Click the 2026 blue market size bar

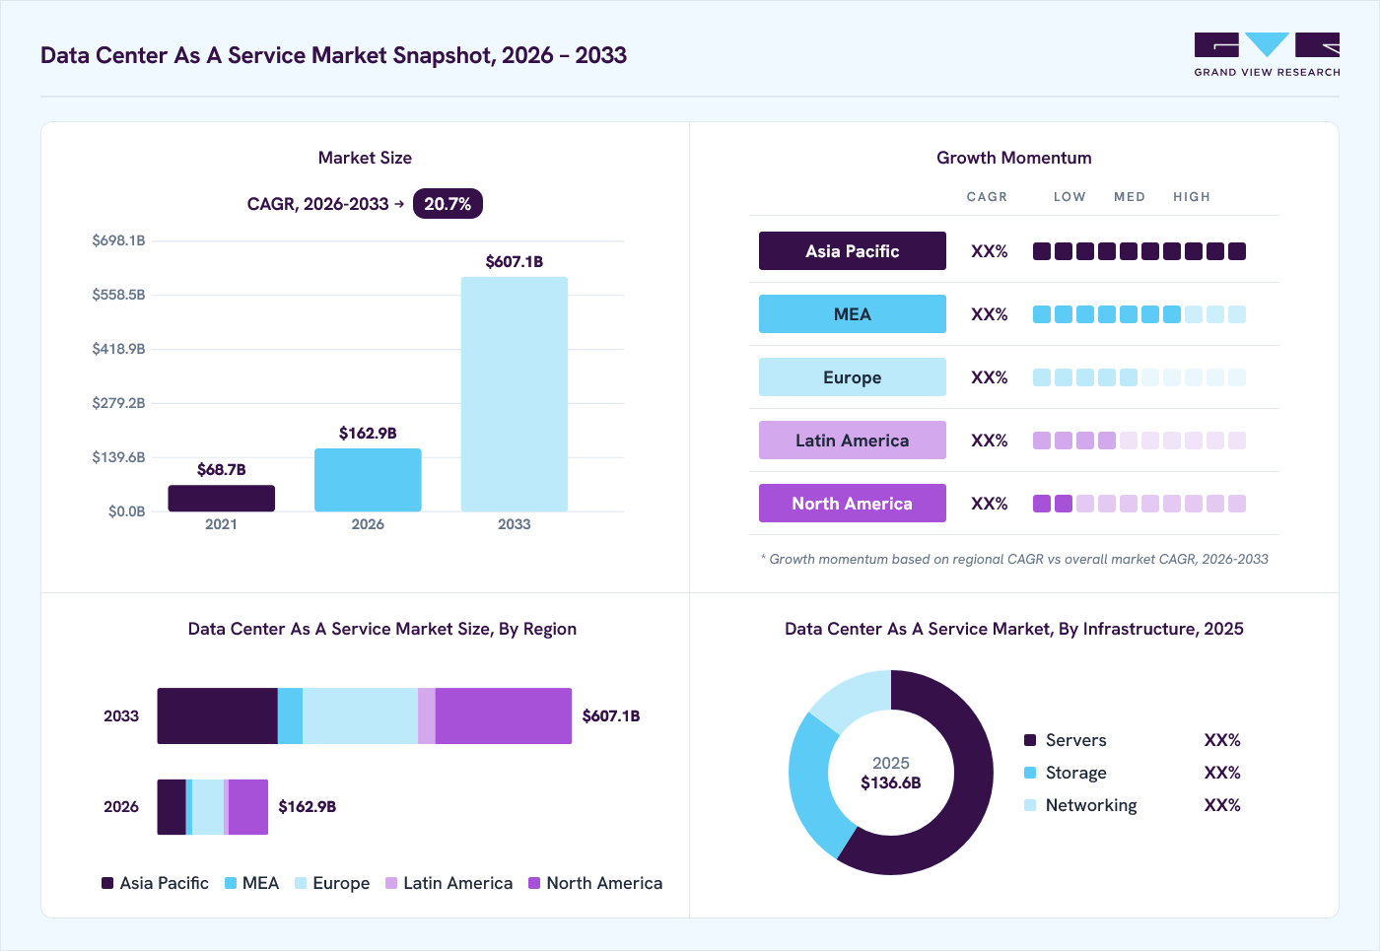[368, 480]
